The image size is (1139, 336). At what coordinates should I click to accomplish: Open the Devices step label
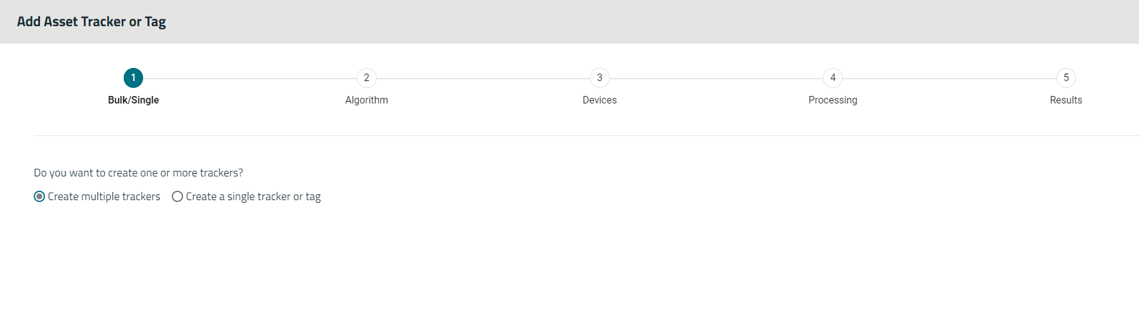pos(600,100)
